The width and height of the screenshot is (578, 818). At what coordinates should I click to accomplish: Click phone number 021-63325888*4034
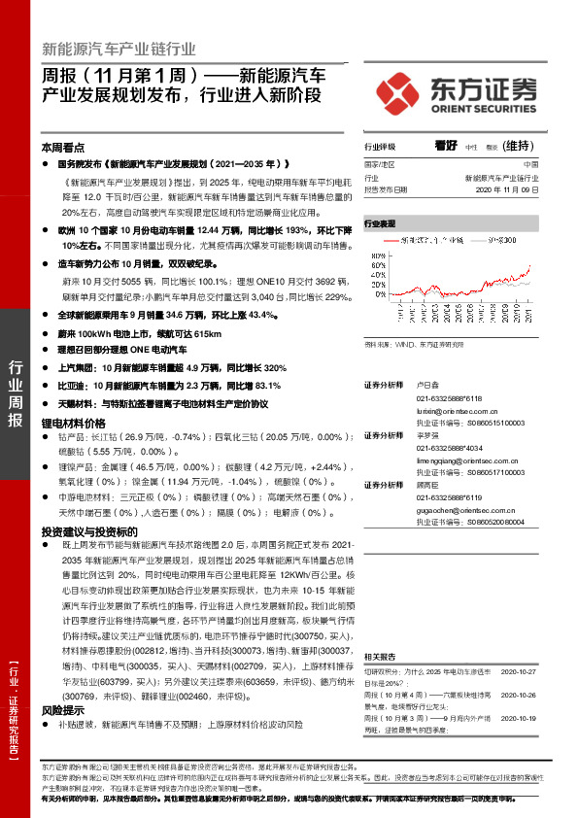coord(450,448)
